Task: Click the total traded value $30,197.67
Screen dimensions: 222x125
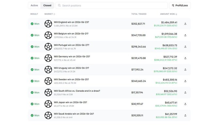Action: [137, 104]
